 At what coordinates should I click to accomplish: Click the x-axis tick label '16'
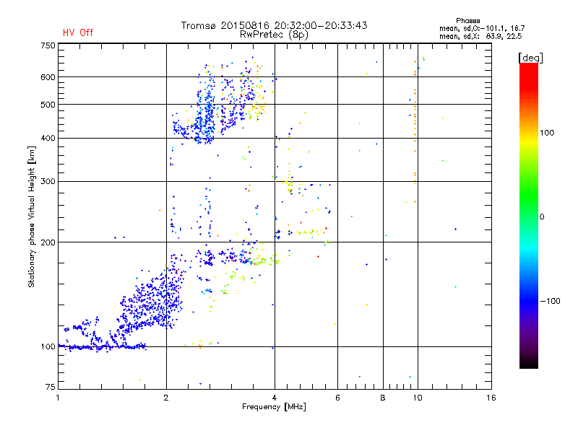tap(491, 398)
